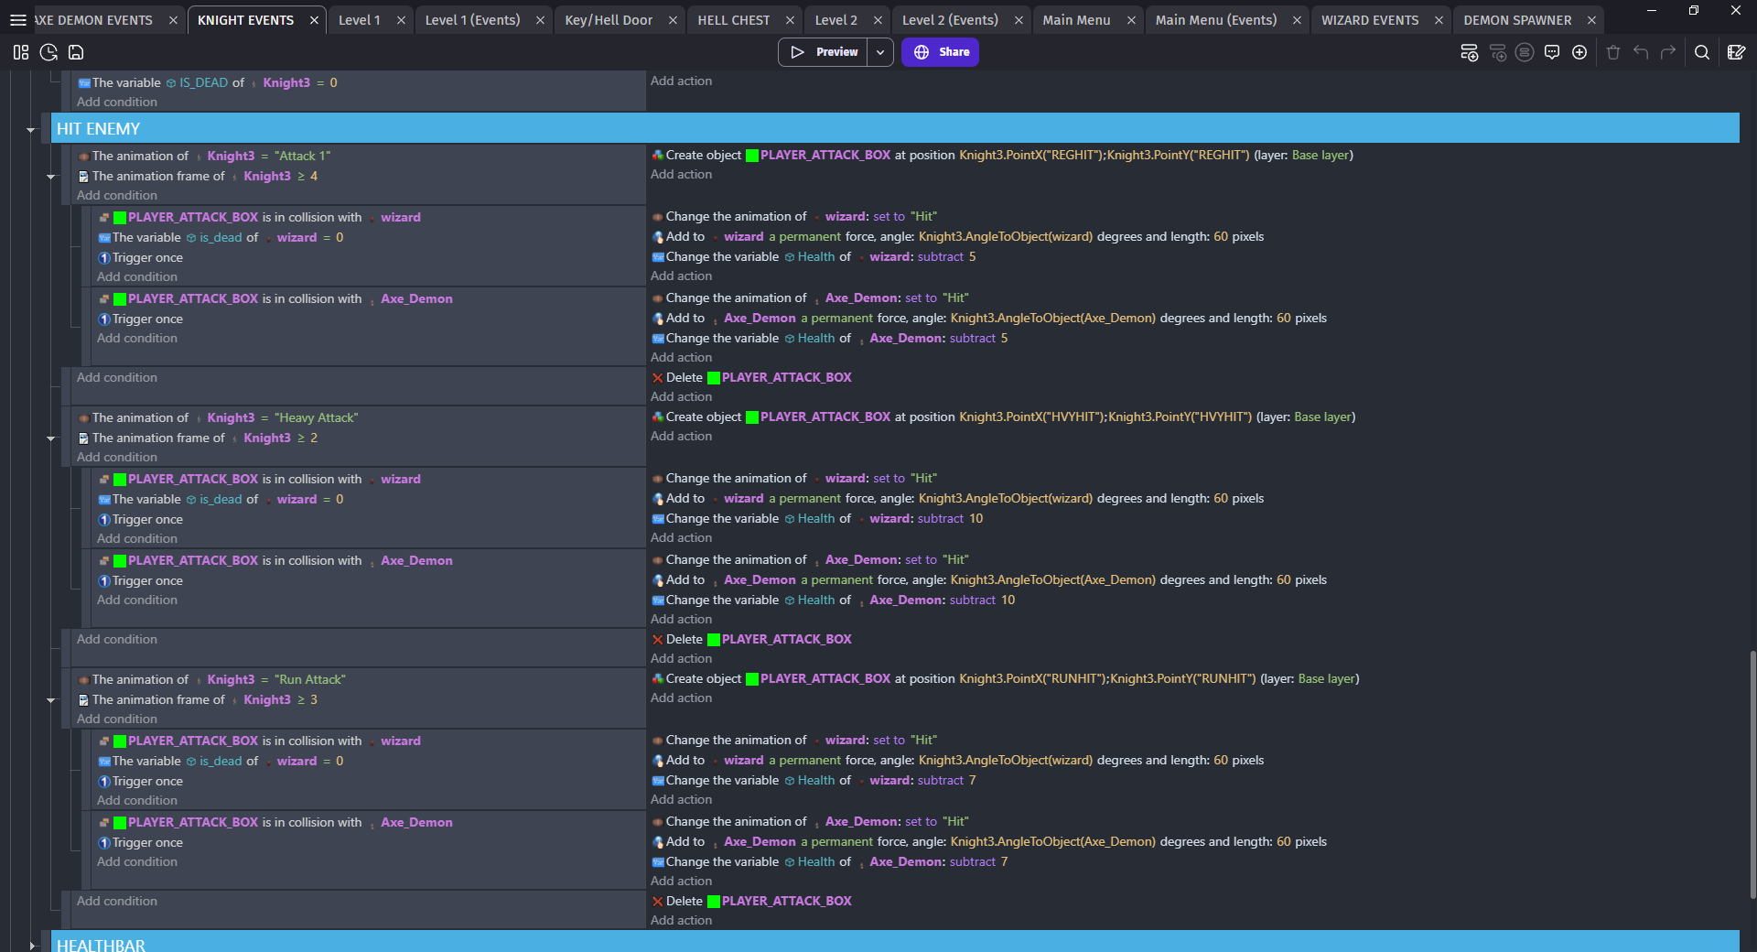Undo the last change
This screenshot has height=952, width=1757.
tap(1639, 52)
